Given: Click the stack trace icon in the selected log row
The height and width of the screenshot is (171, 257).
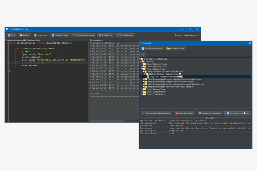Looking at the screenshot, I should (181, 77).
